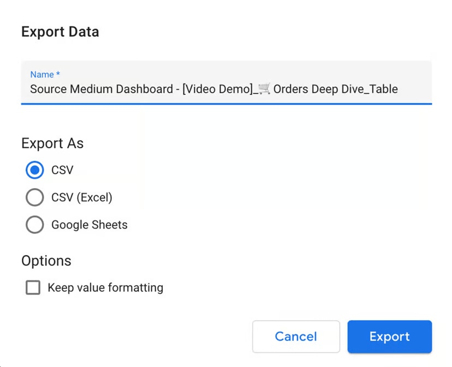452x367 pixels.
Task: Click the Cancel button
Action: click(296, 336)
